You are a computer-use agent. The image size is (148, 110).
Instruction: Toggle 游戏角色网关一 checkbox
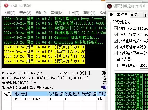pos(116,53)
